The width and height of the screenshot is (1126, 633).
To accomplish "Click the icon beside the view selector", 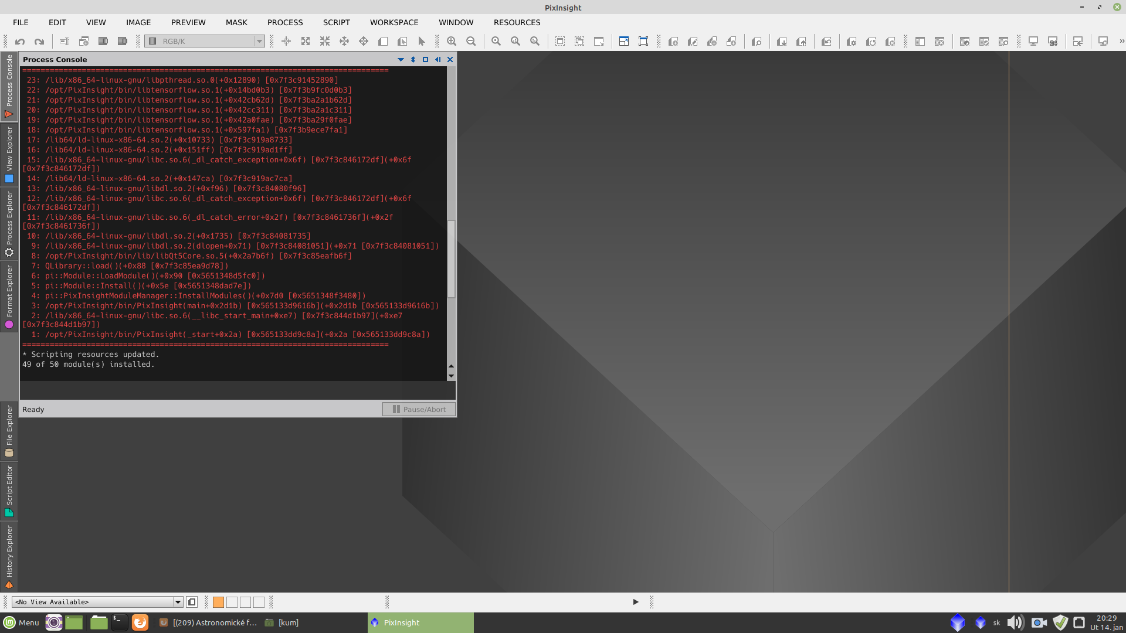I will click(x=192, y=602).
